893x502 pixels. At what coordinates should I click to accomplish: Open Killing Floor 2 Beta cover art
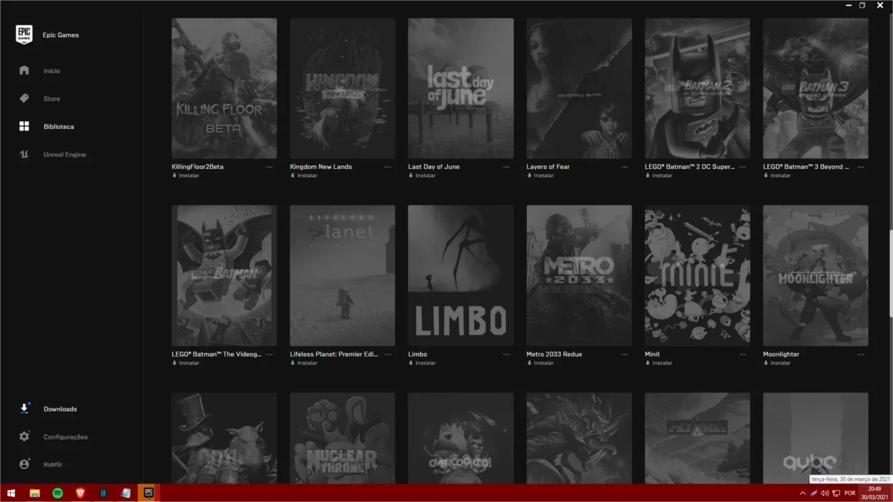224,88
